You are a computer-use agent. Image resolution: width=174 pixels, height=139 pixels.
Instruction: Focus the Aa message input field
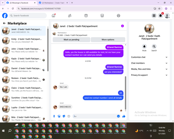pos(95,116)
